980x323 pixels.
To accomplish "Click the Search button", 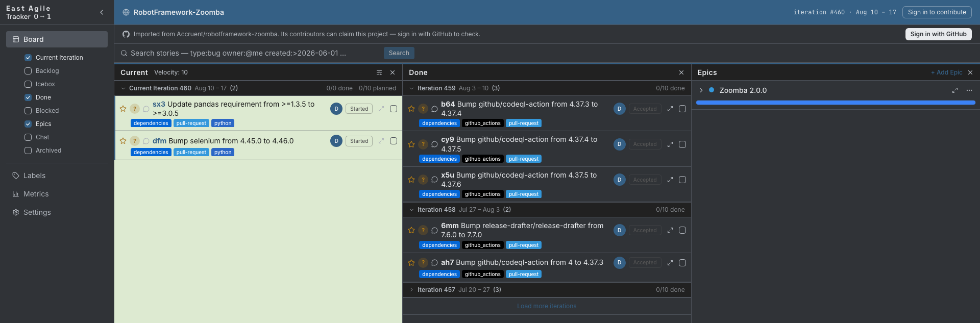I will coord(399,53).
